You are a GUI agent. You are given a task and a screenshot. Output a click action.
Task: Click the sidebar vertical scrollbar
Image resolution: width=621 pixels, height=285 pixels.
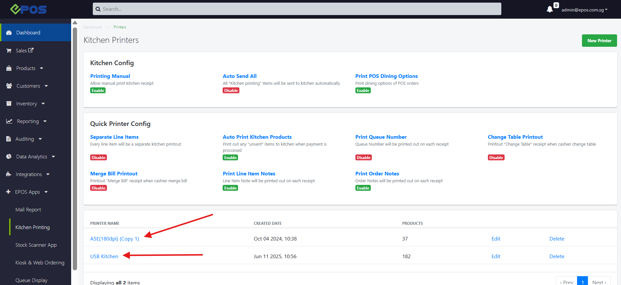click(x=75, y=147)
